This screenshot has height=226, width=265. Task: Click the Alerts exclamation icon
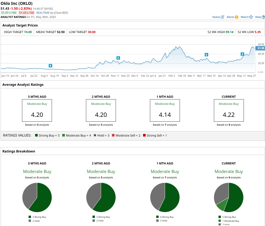237,17
